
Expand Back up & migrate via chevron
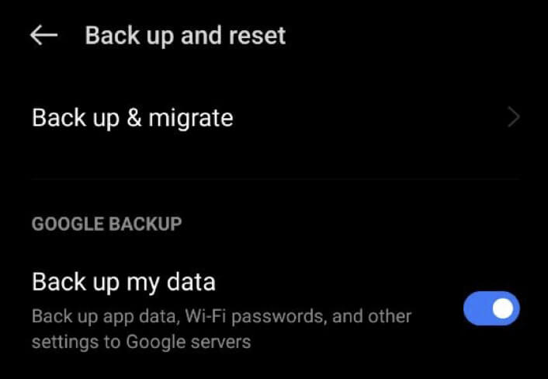click(513, 117)
